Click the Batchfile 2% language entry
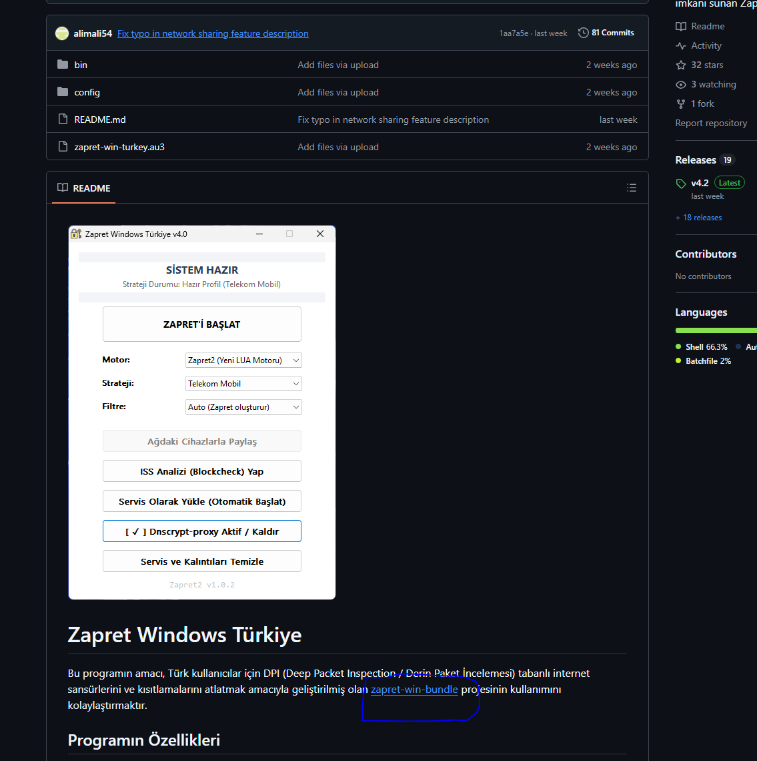This screenshot has height=761, width=757. pyautogui.click(x=703, y=361)
